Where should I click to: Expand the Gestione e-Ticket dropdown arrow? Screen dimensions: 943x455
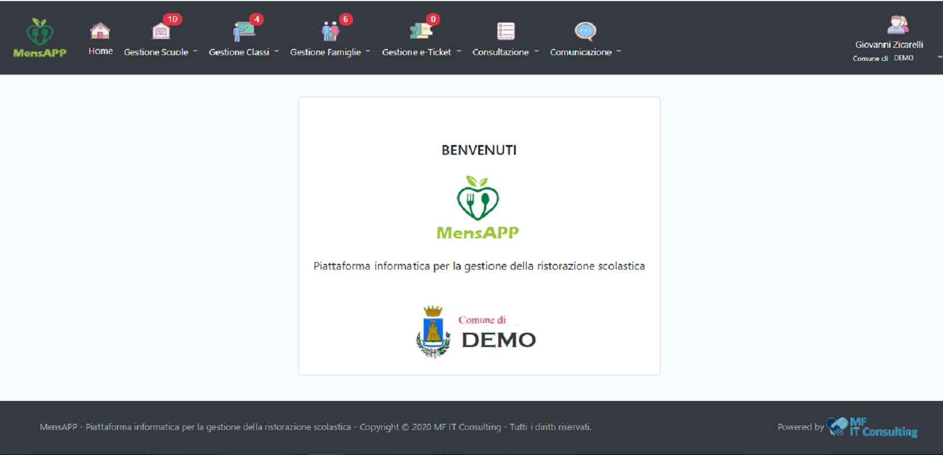tap(458, 51)
